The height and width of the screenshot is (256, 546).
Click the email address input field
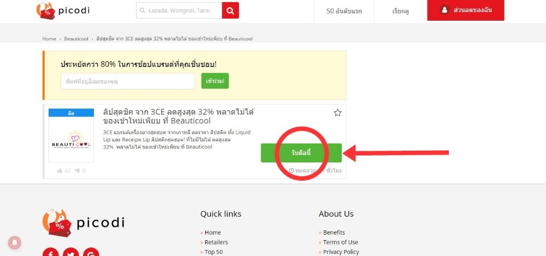point(128,81)
